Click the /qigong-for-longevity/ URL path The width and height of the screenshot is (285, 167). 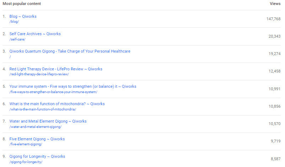pos(26,162)
